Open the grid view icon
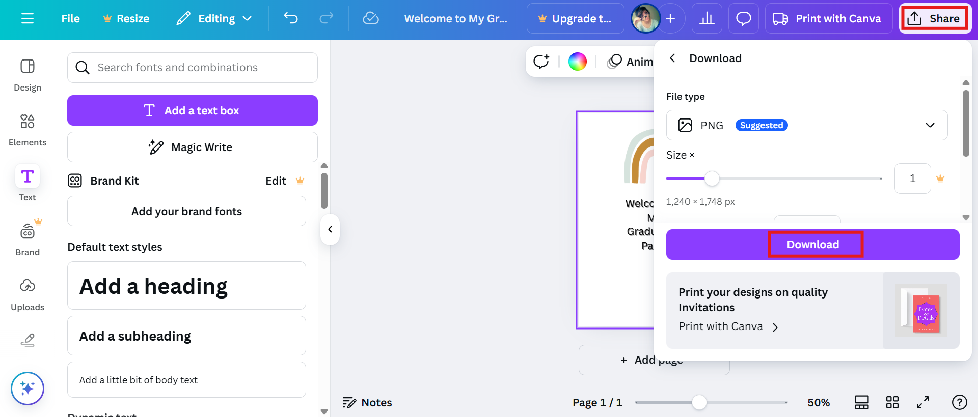978x417 pixels. [892, 402]
